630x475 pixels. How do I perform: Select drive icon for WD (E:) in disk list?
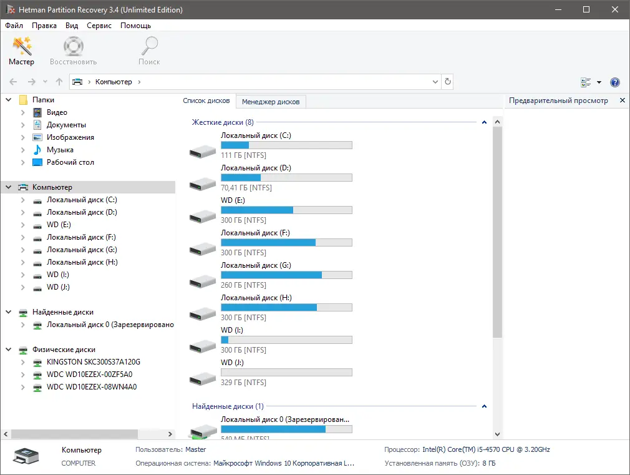click(x=203, y=217)
